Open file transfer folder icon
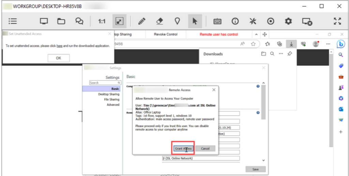Image resolution: width=349 pixels, height=176 pixels. click(x=61, y=21)
